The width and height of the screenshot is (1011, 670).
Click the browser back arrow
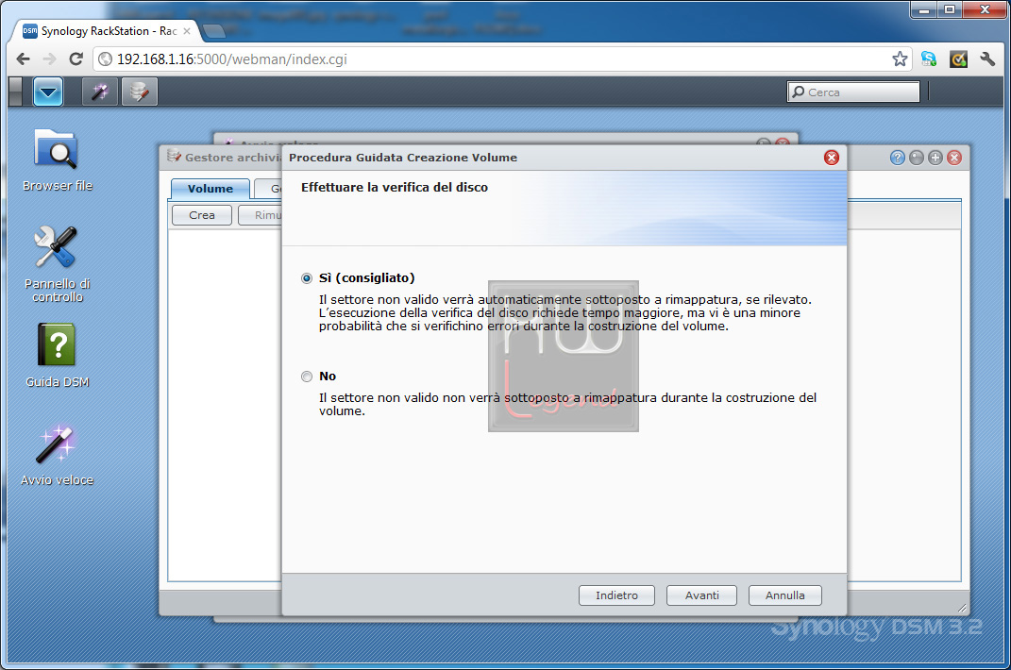pos(24,59)
